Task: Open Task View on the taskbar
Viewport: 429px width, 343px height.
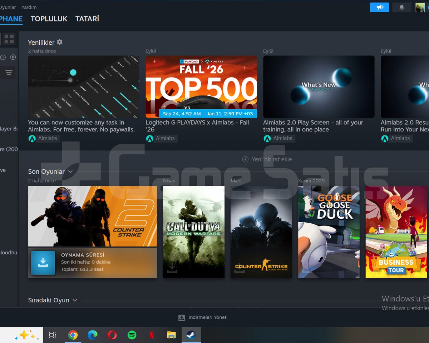Action: pos(53,335)
